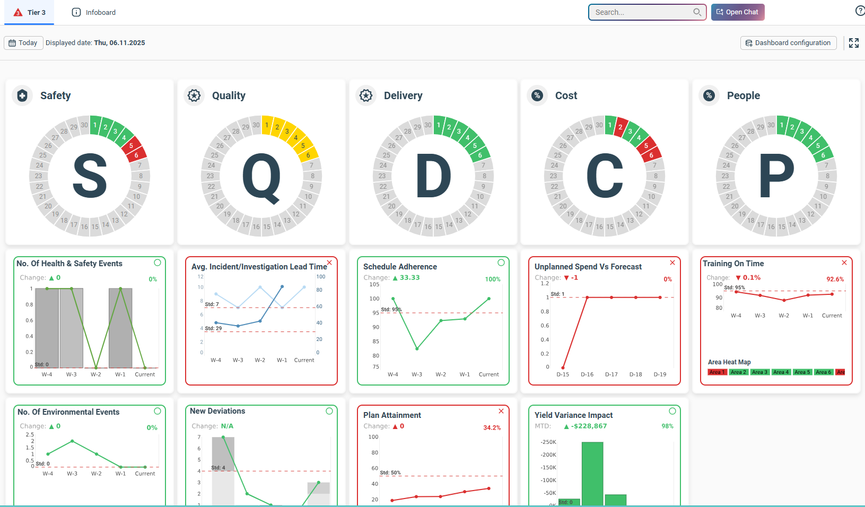Click the Open Chat button
Screen dimensions: 865x507
pyautogui.click(x=738, y=12)
